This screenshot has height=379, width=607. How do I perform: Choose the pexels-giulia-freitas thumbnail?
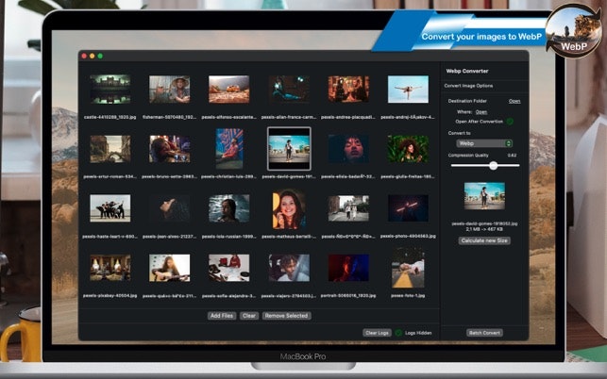(x=408, y=149)
